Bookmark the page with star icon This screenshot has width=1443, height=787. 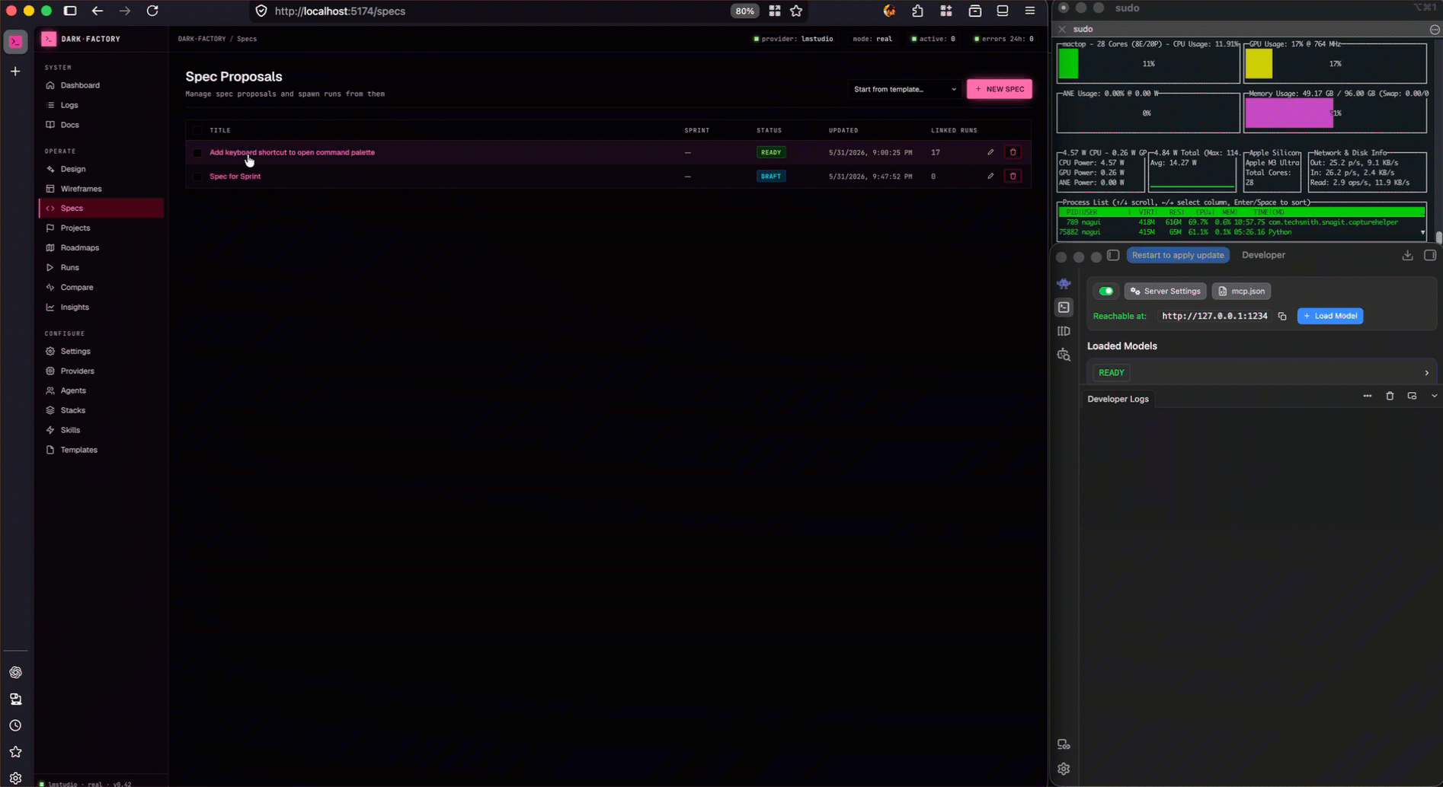[x=796, y=11]
